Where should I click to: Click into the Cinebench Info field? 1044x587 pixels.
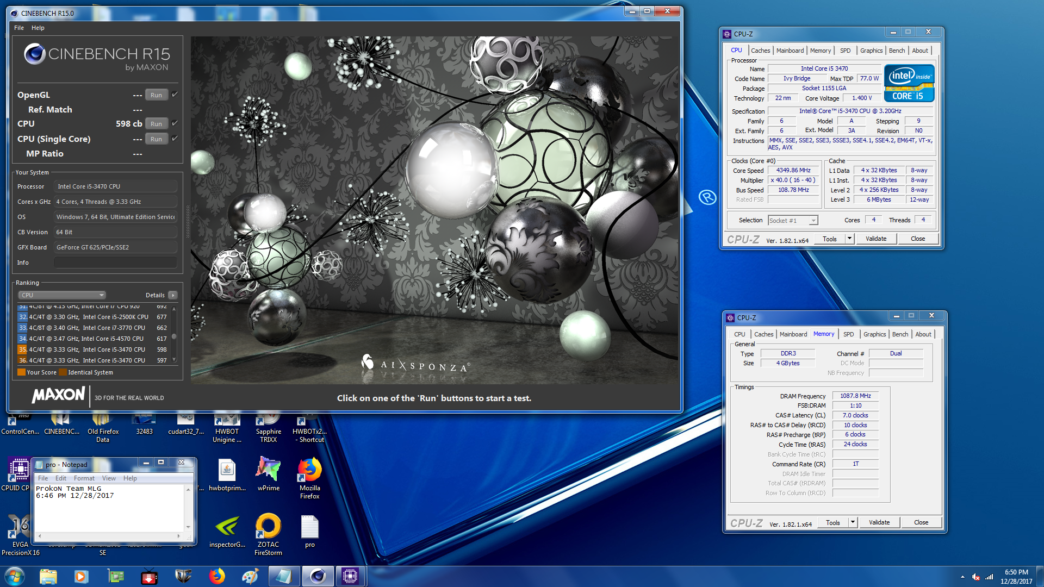tap(115, 263)
